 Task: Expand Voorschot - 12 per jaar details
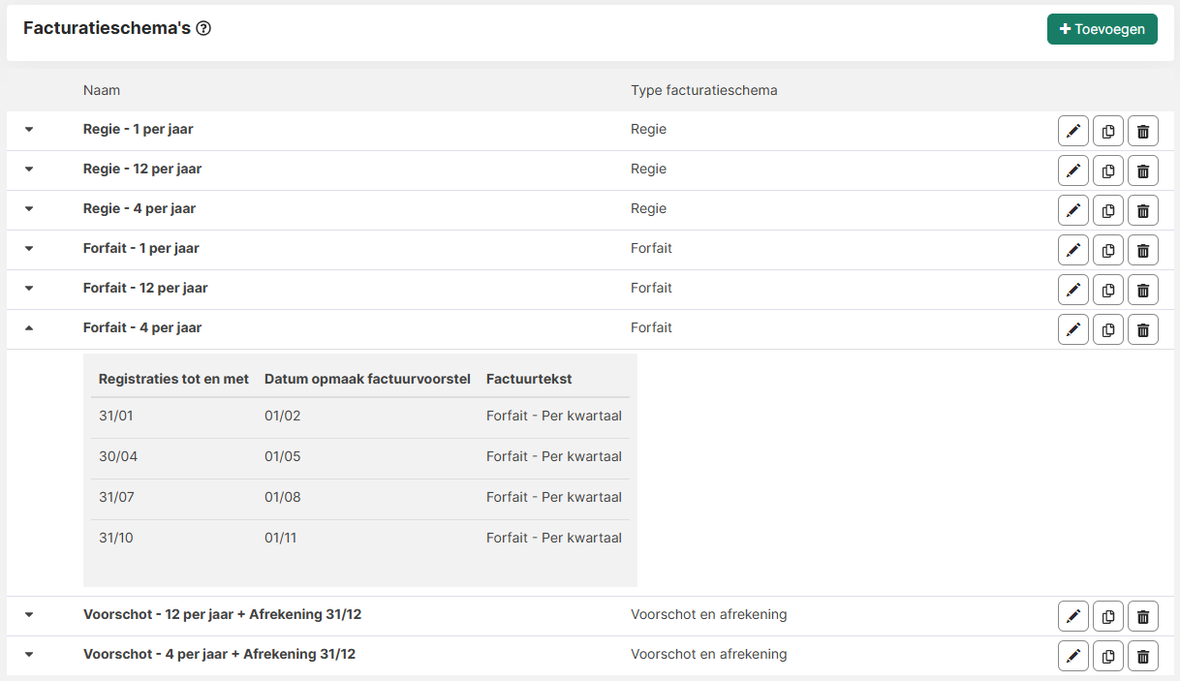point(29,615)
